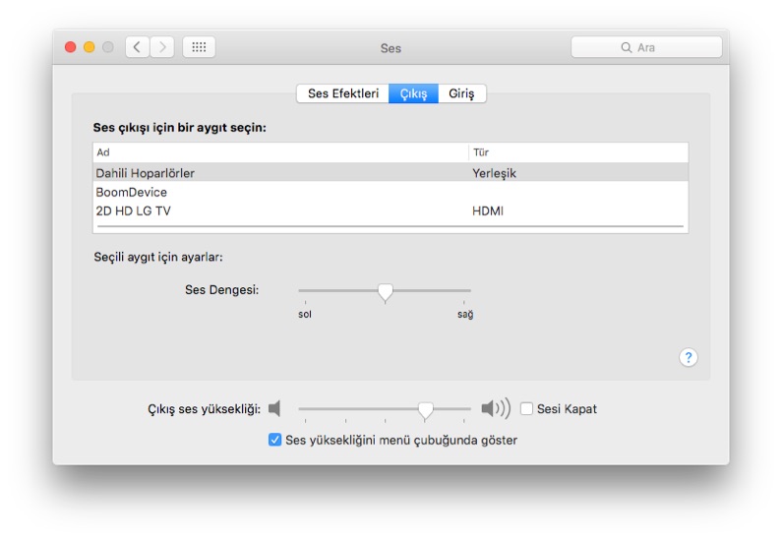Enable the Sesi Kapat mute checkbox
The height and width of the screenshot is (540, 782).
tap(527, 409)
